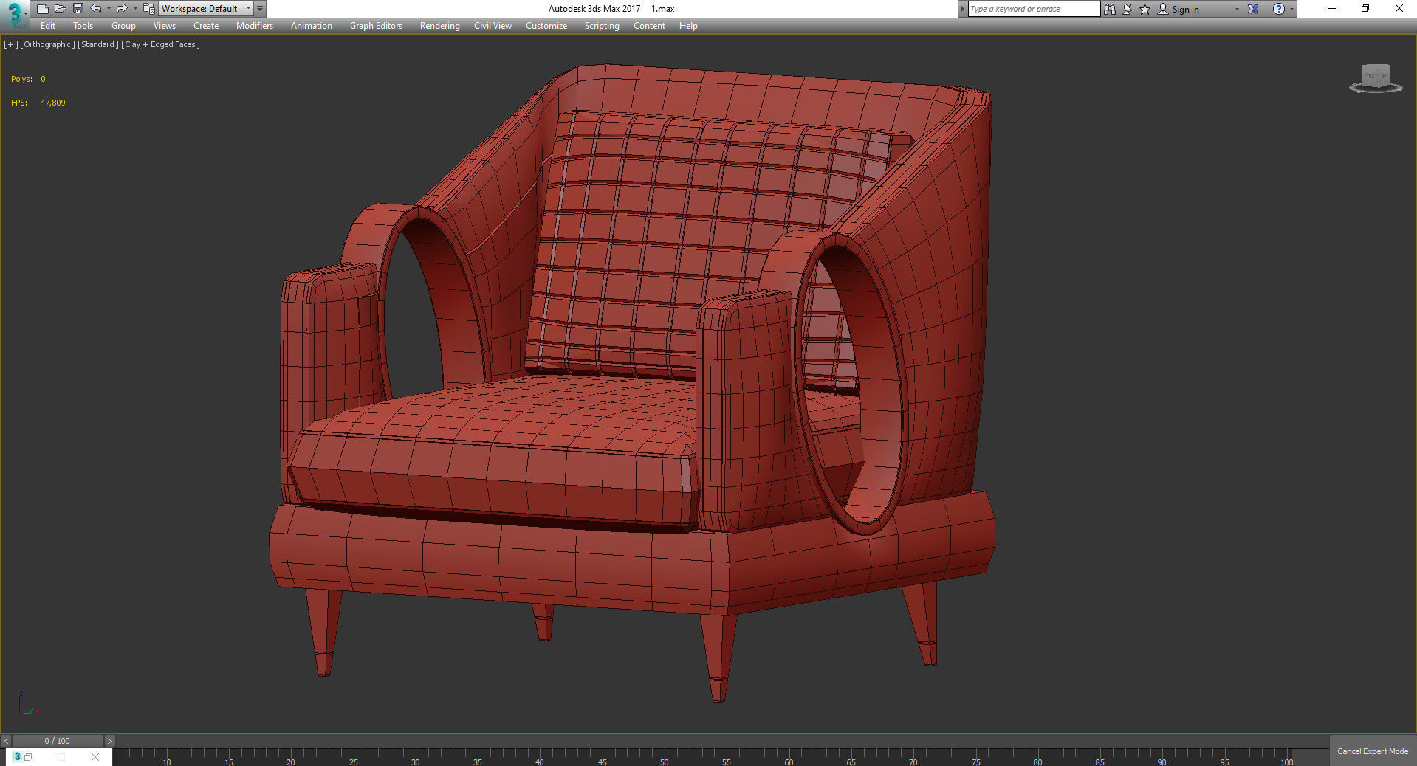Screen dimensions: 1417x766
Task: Open the Tools menu
Action: (83, 26)
